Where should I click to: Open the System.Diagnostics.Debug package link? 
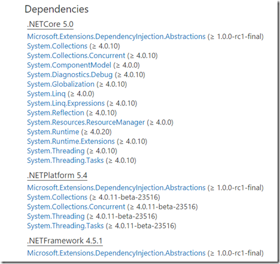70,75
